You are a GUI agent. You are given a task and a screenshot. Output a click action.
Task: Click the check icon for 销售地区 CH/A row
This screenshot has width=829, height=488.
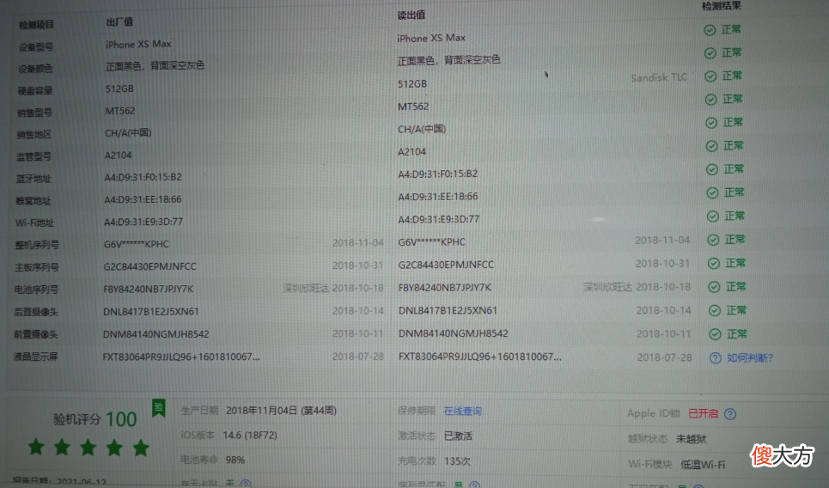[x=711, y=123]
